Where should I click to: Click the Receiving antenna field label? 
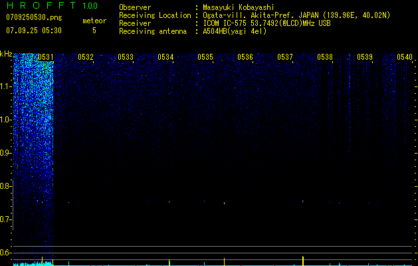click(x=153, y=31)
